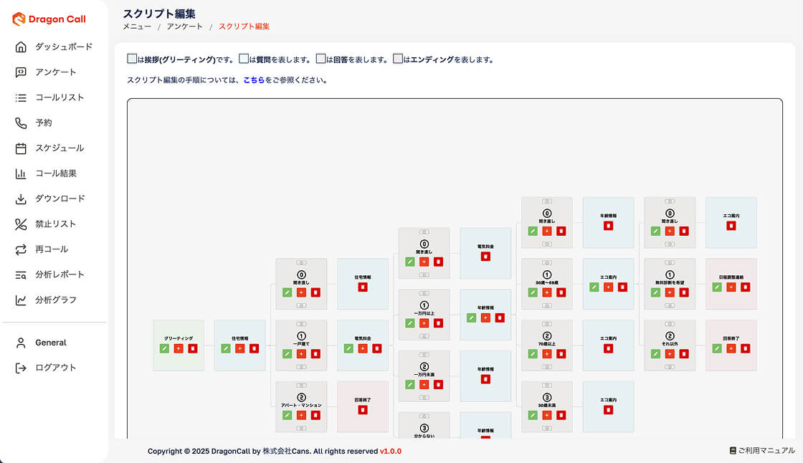803x463 pixels.
Task: Delete the アパート・マンション answer node
Action: 315,415
